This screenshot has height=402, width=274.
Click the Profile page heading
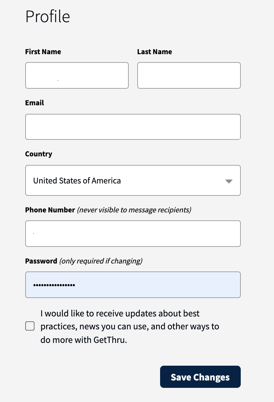pos(47,17)
